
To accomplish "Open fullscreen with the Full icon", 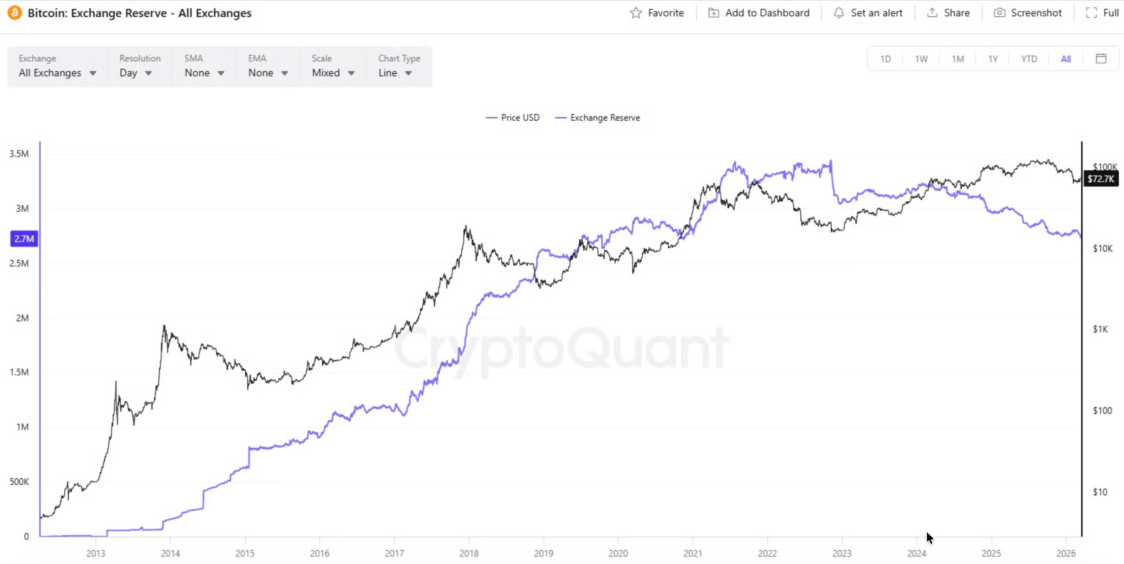I will (x=1091, y=13).
